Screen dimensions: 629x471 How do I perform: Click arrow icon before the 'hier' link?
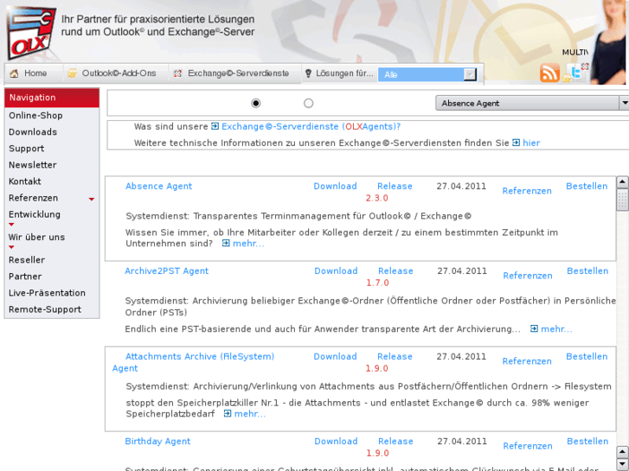[517, 143]
